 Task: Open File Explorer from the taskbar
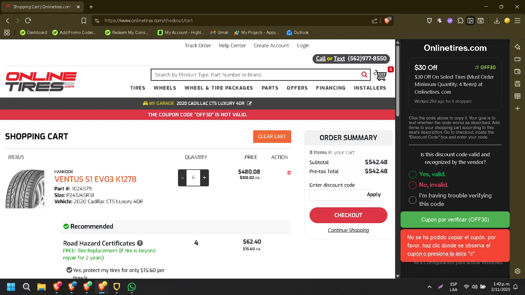[x=41, y=287]
